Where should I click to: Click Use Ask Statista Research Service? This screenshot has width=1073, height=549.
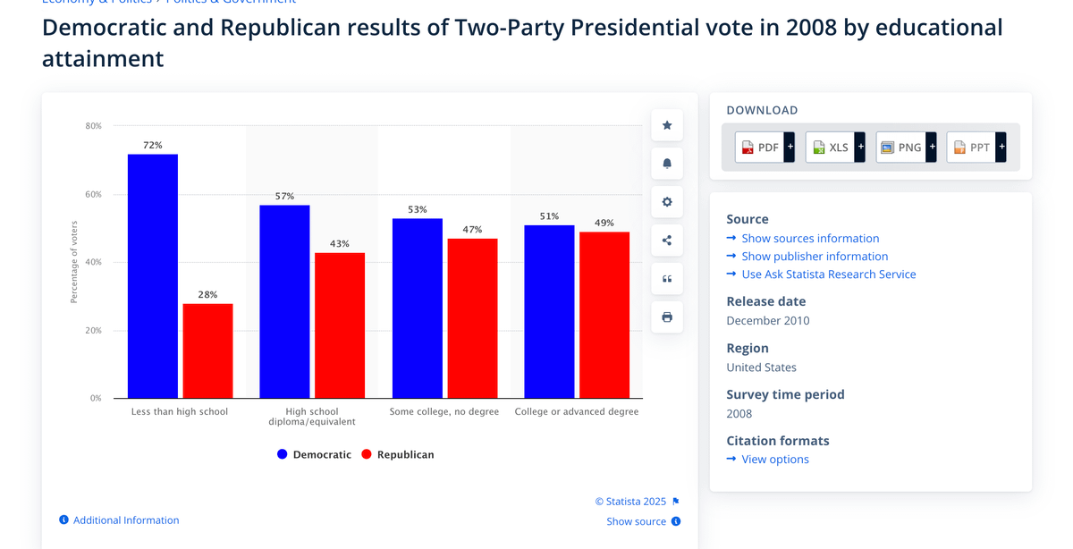tap(828, 274)
